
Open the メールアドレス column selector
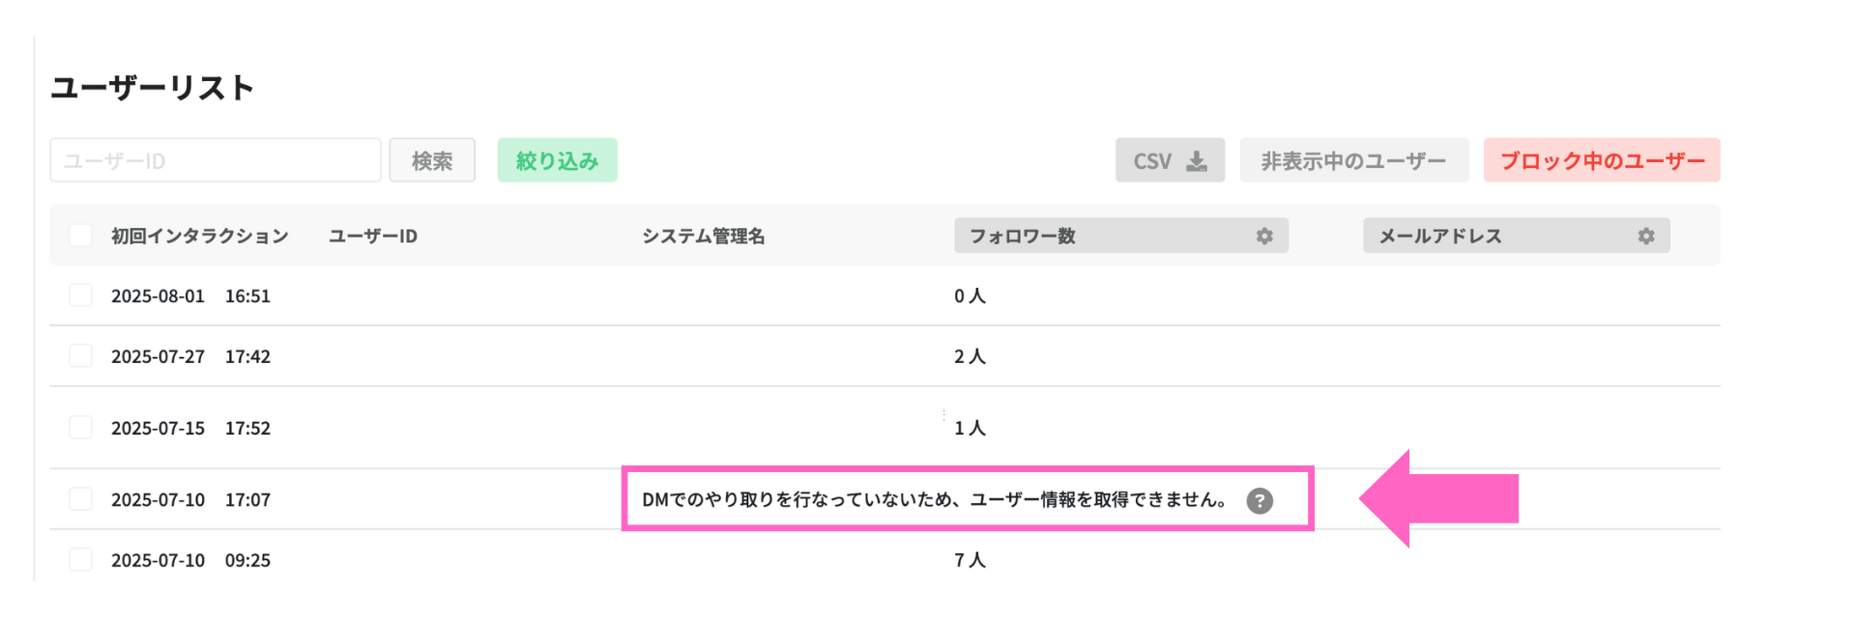pos(1517,236)
